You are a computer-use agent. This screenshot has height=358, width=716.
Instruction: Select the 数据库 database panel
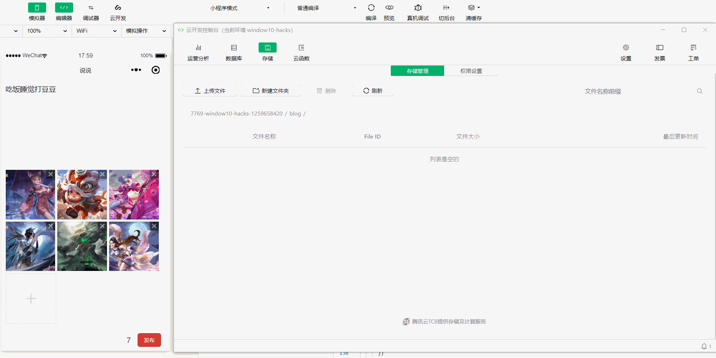point(234,52)
